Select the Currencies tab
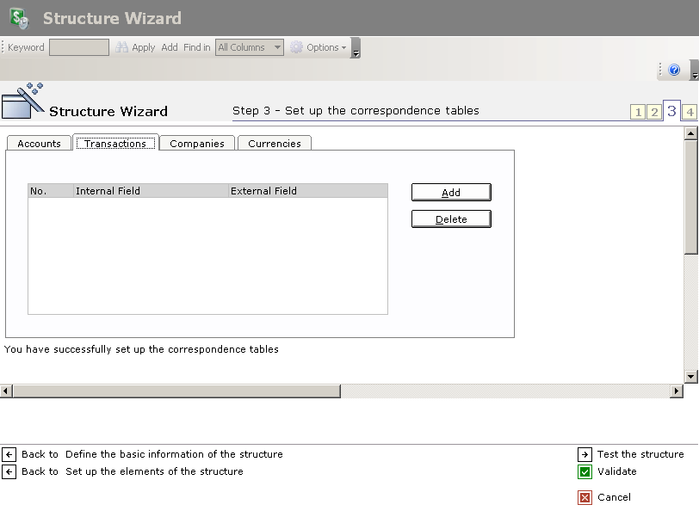 (275, 144)
